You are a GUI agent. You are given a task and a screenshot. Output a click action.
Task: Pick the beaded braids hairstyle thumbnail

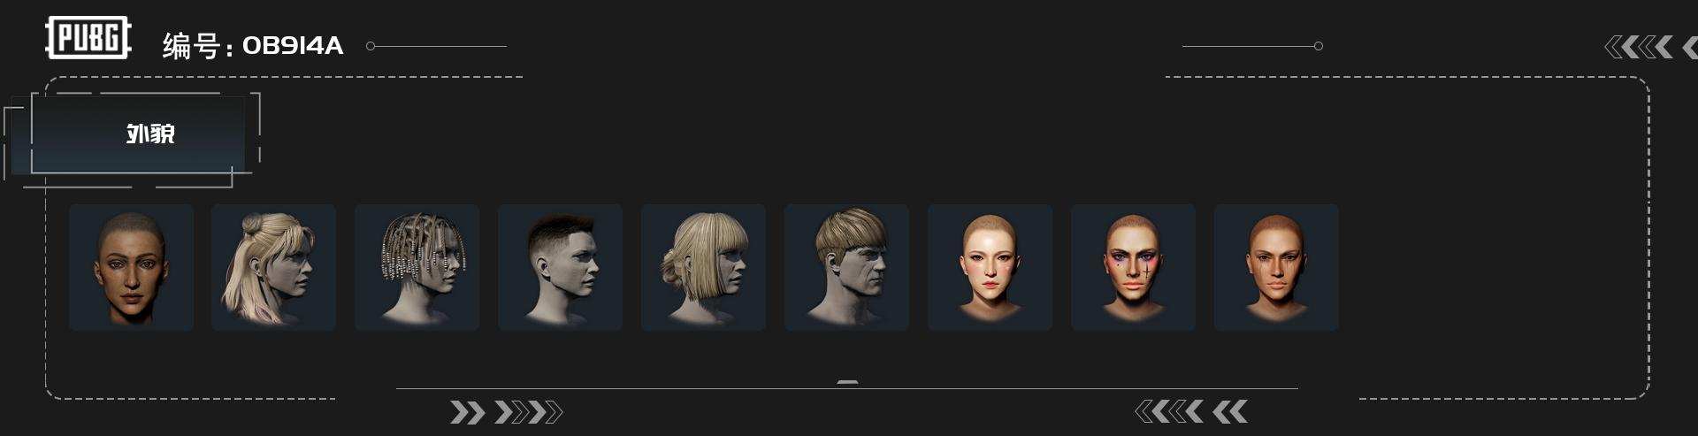click(x=417, y=268)
